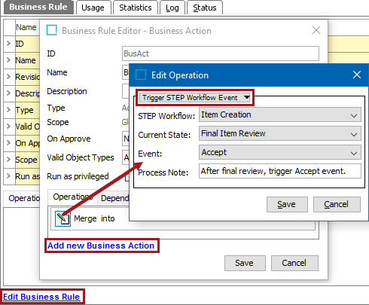Open the Trigger STEP Workflow Event dropdown
Screen dimensions: 369x305
point(195,97)
